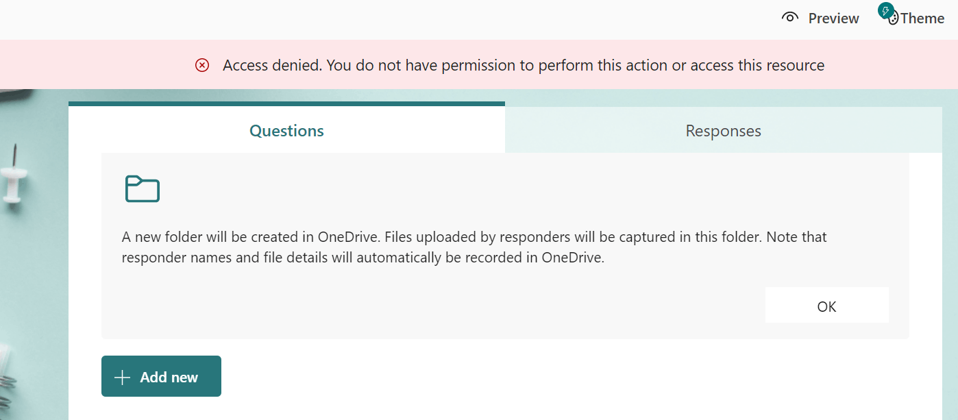The image size is (958, 420).
Task: Click the plus icon in Add new
Action: [x=122, y=377]
